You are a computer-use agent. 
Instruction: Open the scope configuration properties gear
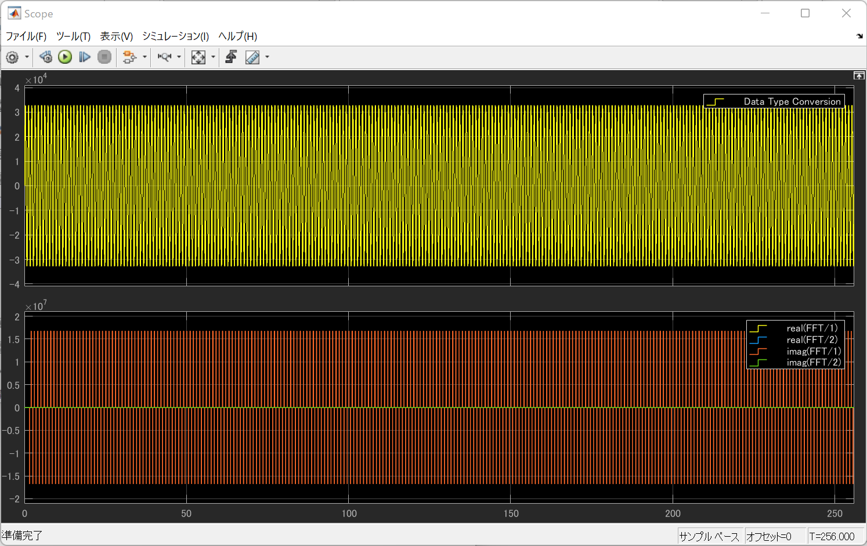[x=12, y=57]
